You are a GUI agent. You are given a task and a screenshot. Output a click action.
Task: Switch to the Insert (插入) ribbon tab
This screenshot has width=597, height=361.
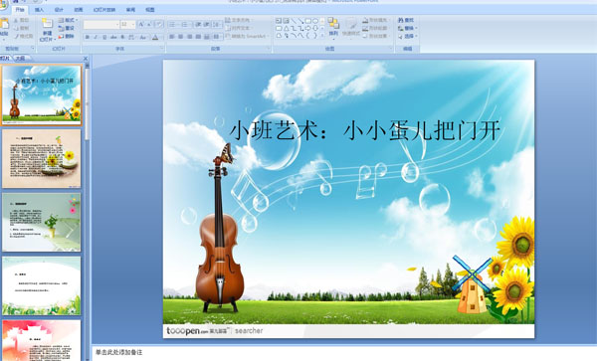(39, 10)
